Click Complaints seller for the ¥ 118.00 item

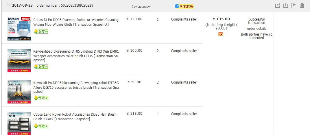[184, 114]
